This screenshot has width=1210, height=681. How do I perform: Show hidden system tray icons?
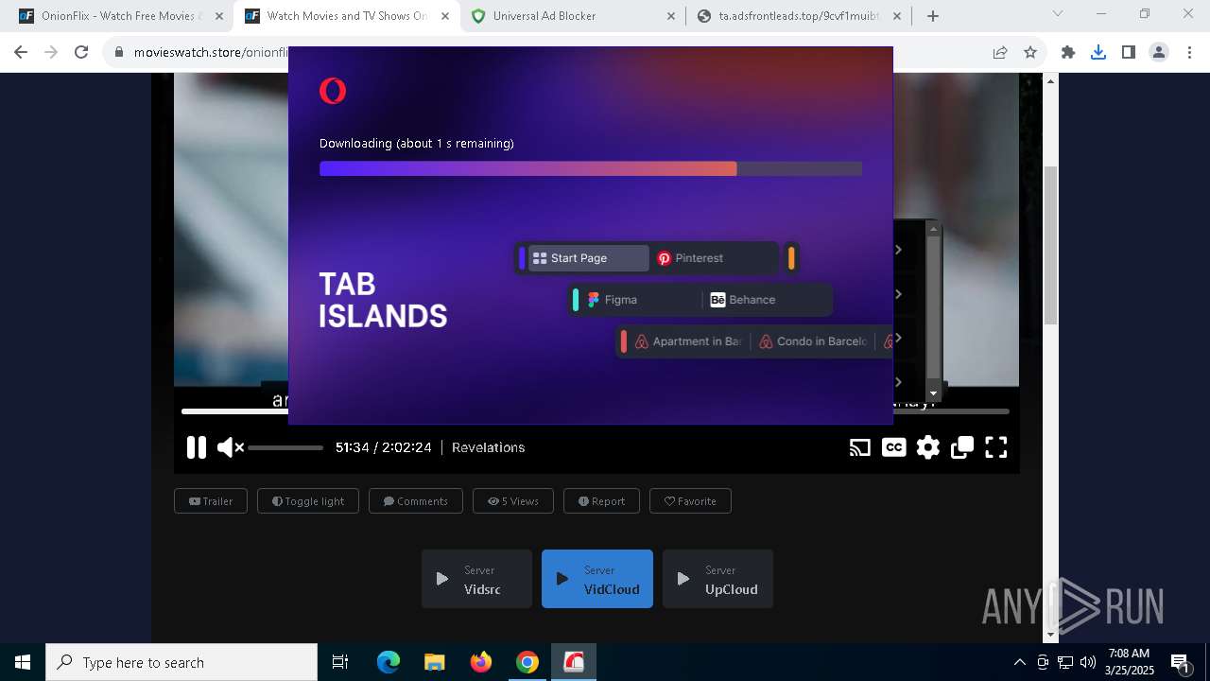coord(1019,662)
